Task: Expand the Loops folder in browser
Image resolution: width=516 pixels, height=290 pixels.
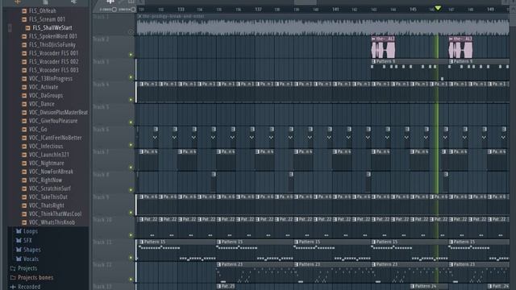Action: click(27, 231)
